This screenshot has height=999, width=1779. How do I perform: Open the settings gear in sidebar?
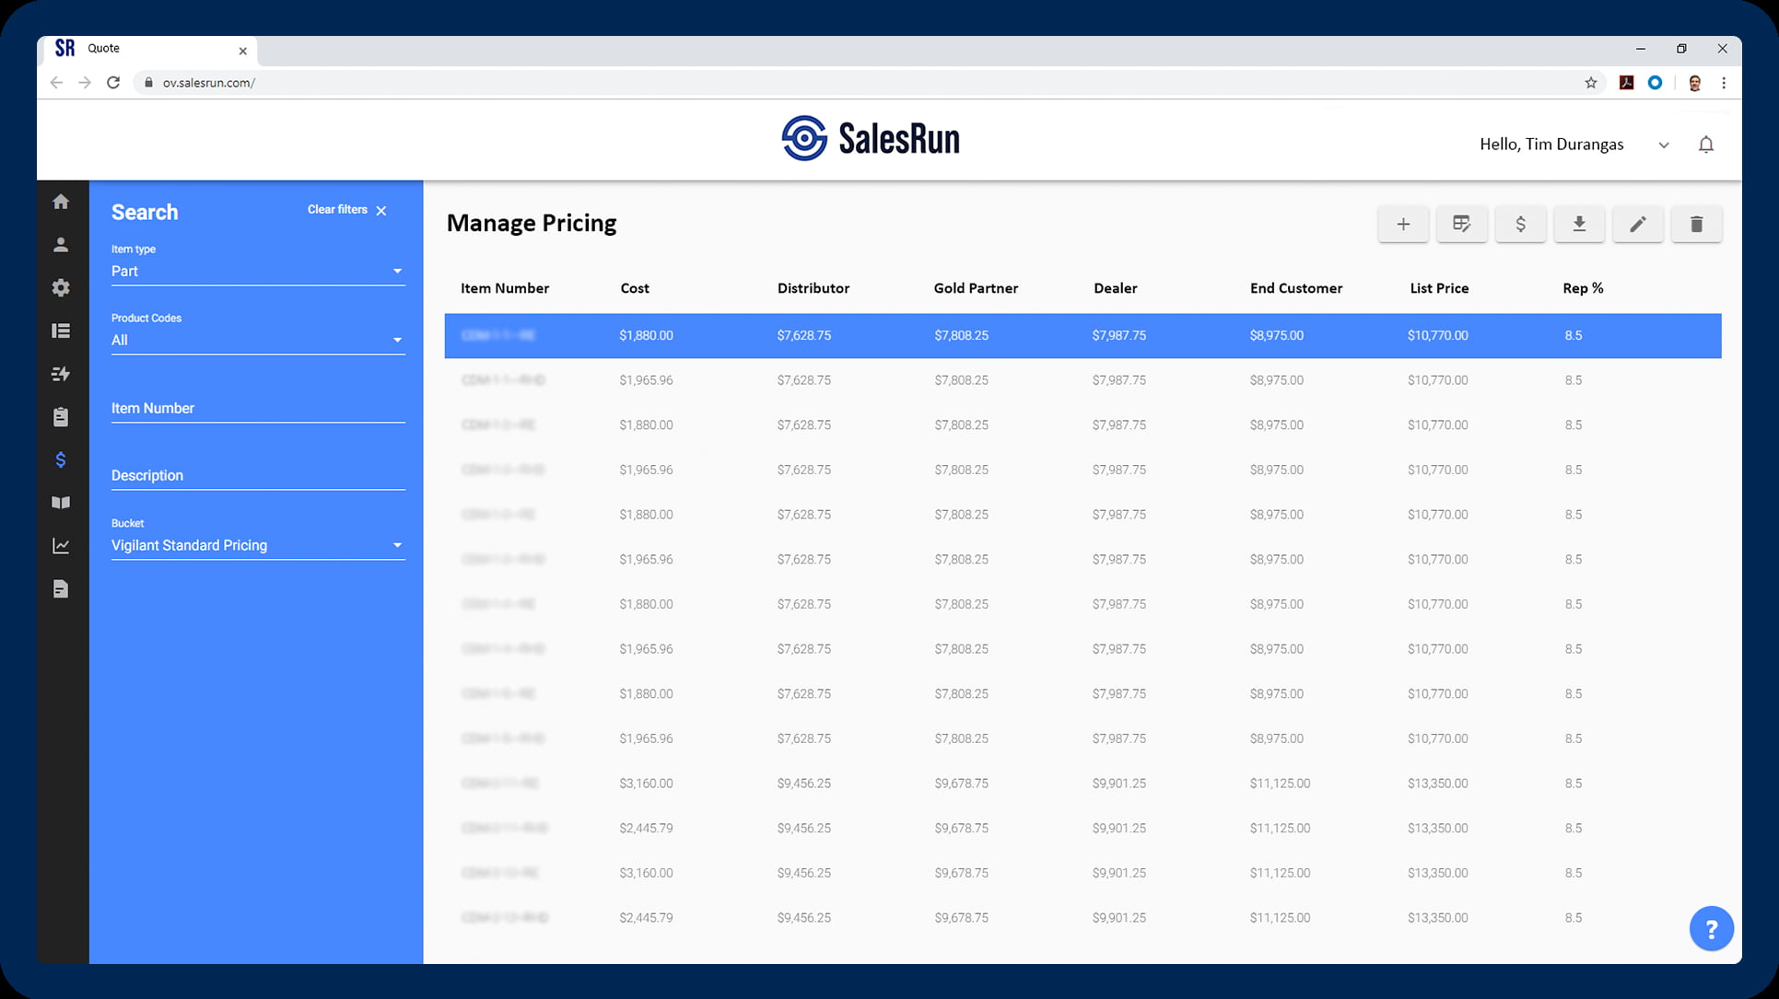61,287
